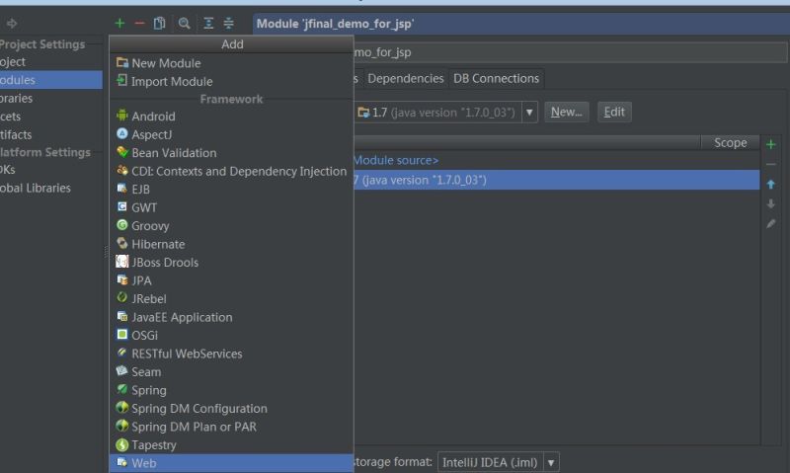Add a dependency with the green plus icon

tap(770, 145)
